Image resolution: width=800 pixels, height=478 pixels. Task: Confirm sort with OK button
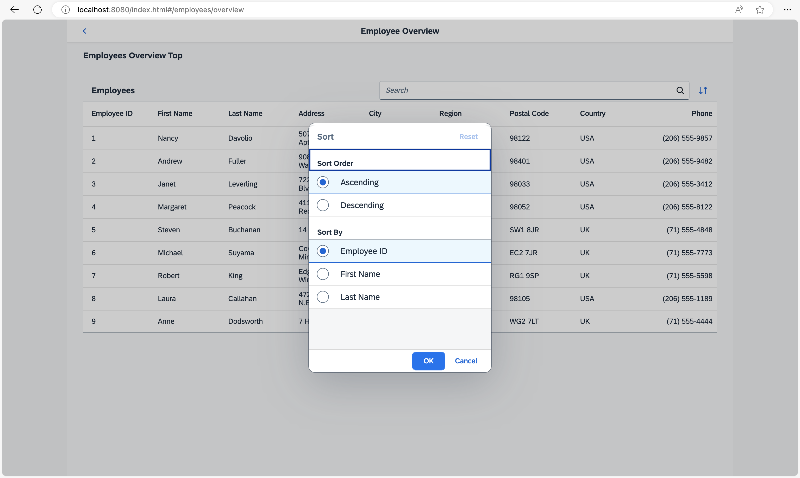(x=428, y=361)
